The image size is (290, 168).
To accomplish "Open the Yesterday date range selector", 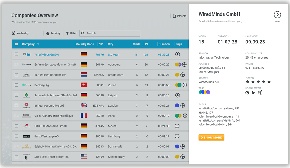I will point(20,33).
